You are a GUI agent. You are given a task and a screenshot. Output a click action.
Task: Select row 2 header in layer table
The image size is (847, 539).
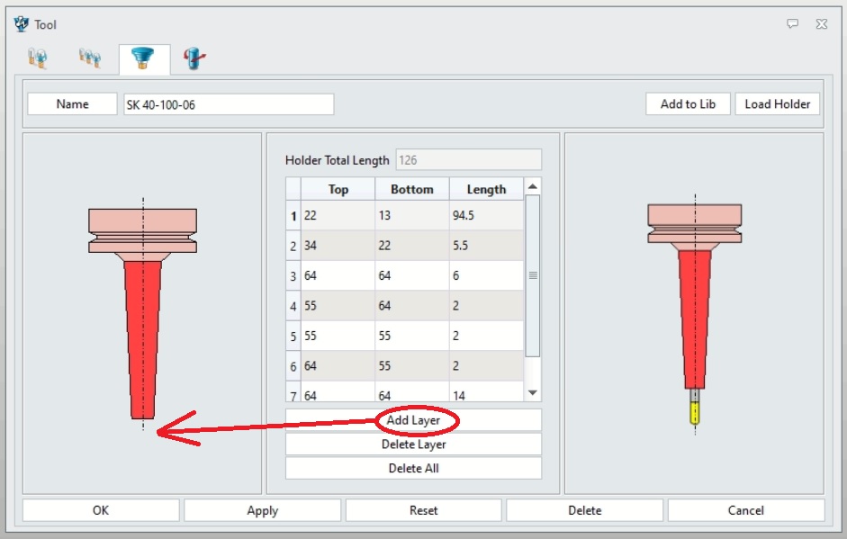pyautogui.click(x=293, y=246)
